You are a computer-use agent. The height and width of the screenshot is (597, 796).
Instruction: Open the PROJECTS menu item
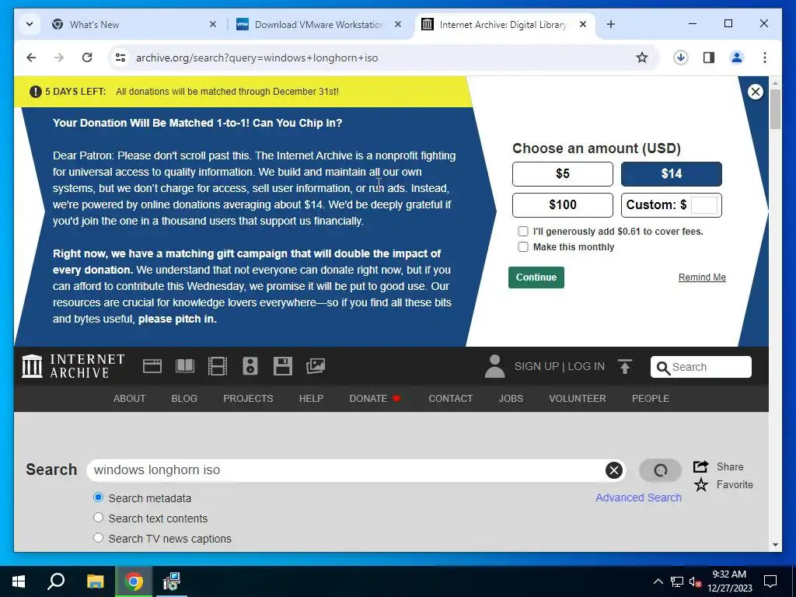[x=248, y=399]
